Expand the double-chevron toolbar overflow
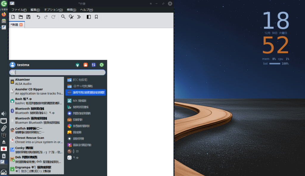 (x=79, y=17)
